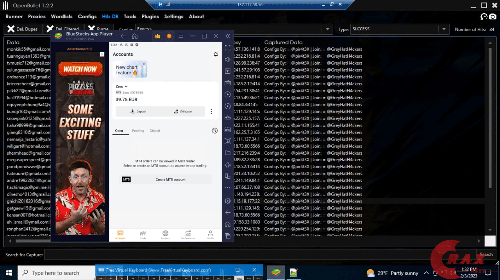The width and height of the screenshot is (500, 280).
Task: Open the Settings tab in OpenBullet
Action: (x=174, y=16)
